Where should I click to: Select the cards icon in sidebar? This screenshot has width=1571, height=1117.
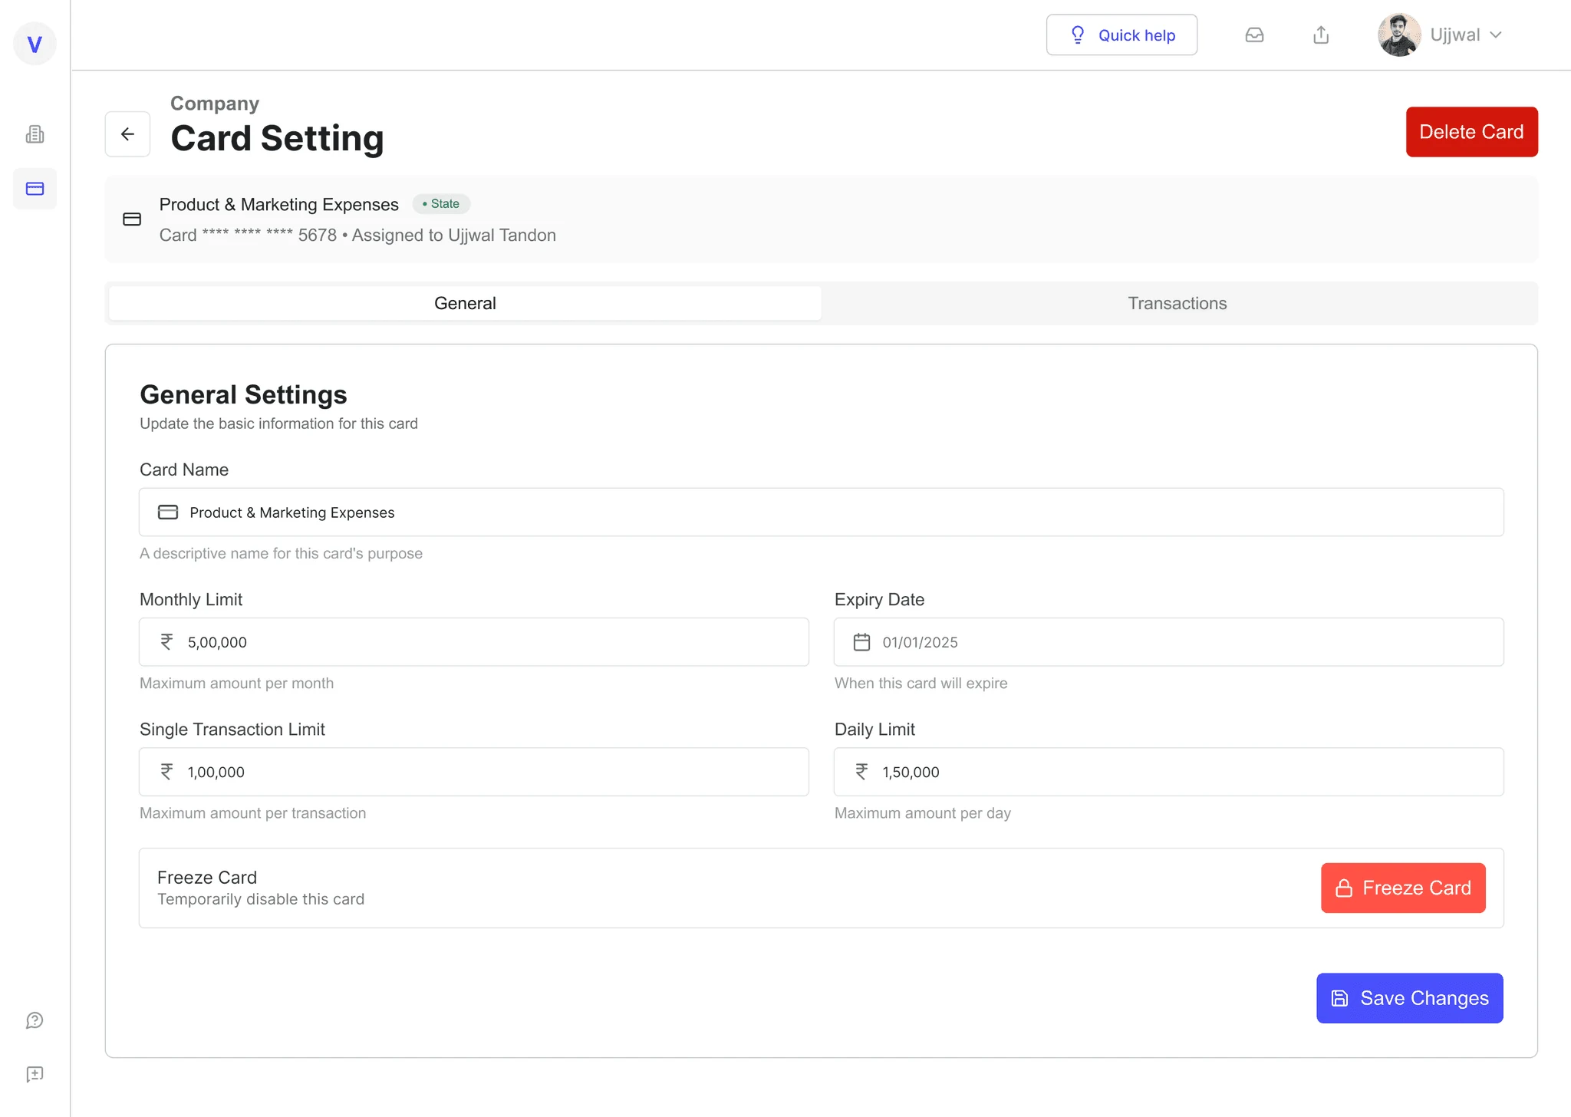coord(35,189)
